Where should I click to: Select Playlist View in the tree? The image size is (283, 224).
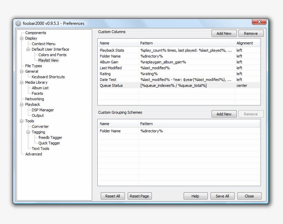tap(48, 60)
